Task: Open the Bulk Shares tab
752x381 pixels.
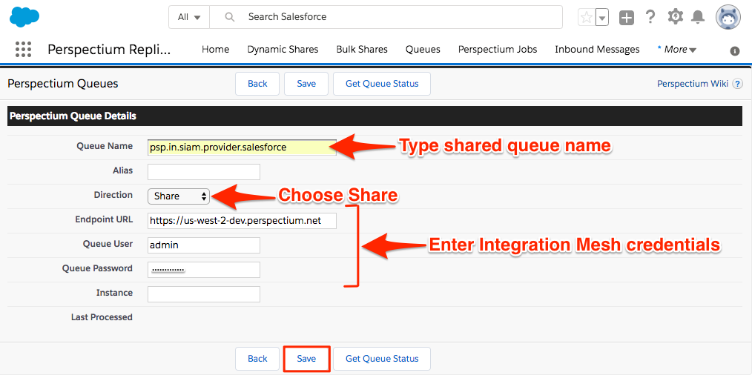Action: [x=362, y=50]
